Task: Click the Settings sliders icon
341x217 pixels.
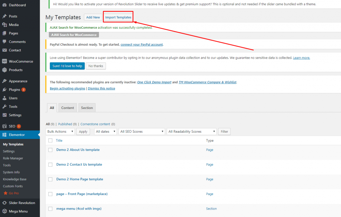Action: click(x=4, y=115)
